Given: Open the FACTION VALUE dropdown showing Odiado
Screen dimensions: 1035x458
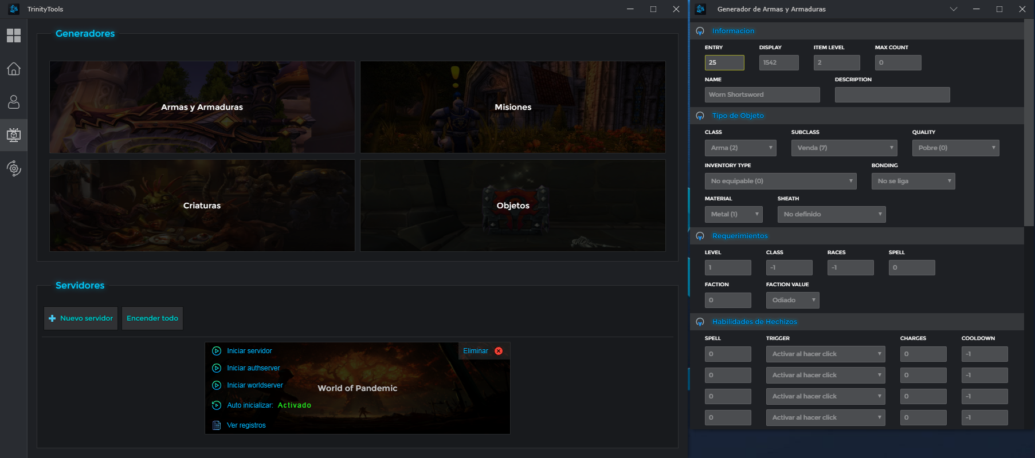Looking at the screenshot, I should (x=793, y=300).
